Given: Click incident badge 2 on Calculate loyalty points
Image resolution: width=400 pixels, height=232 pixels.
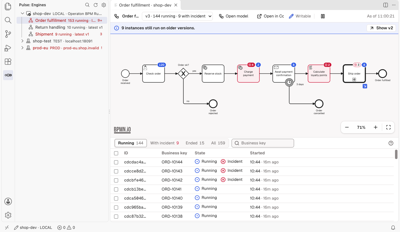Looking at the screenshot, I should [x=327, y=65].
